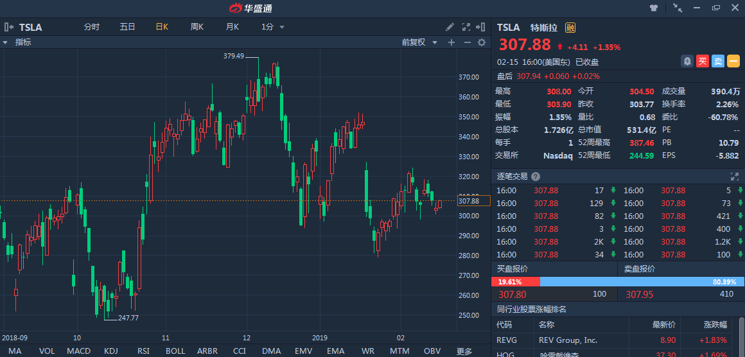Expand the chart to fullscreen
The image size is (745, 357).
(466, 27)
